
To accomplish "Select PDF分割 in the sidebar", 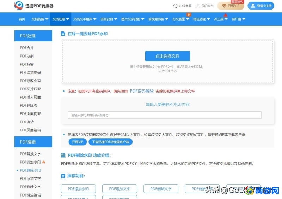I will pos(27,56).
